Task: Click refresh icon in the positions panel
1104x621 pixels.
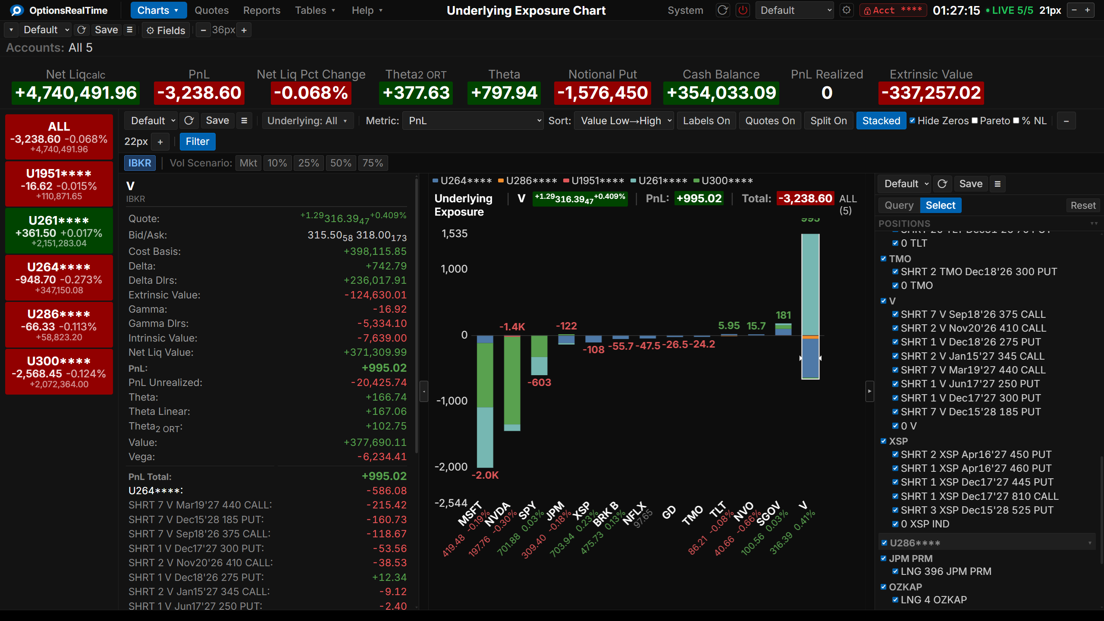Action: [942, 184]
